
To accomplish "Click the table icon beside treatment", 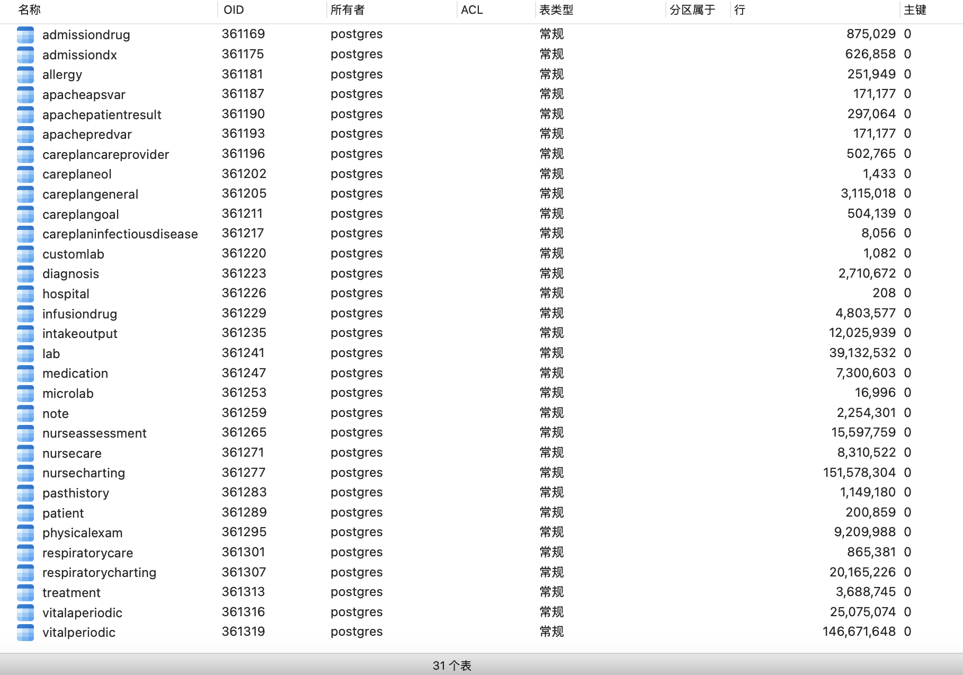I will [x=25, y=593].
